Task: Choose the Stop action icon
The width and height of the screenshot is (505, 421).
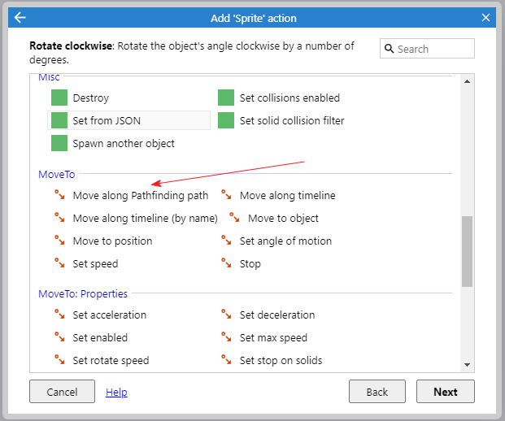Action: point(226,263)
